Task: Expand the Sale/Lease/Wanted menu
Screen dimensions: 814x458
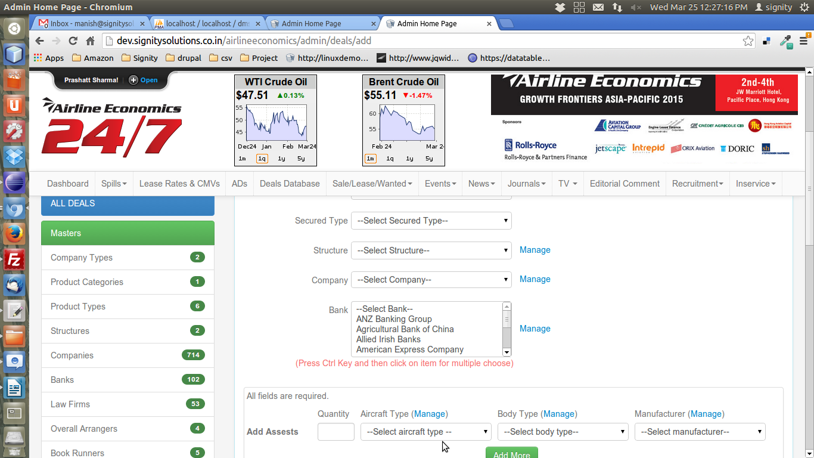Action: 372,184
